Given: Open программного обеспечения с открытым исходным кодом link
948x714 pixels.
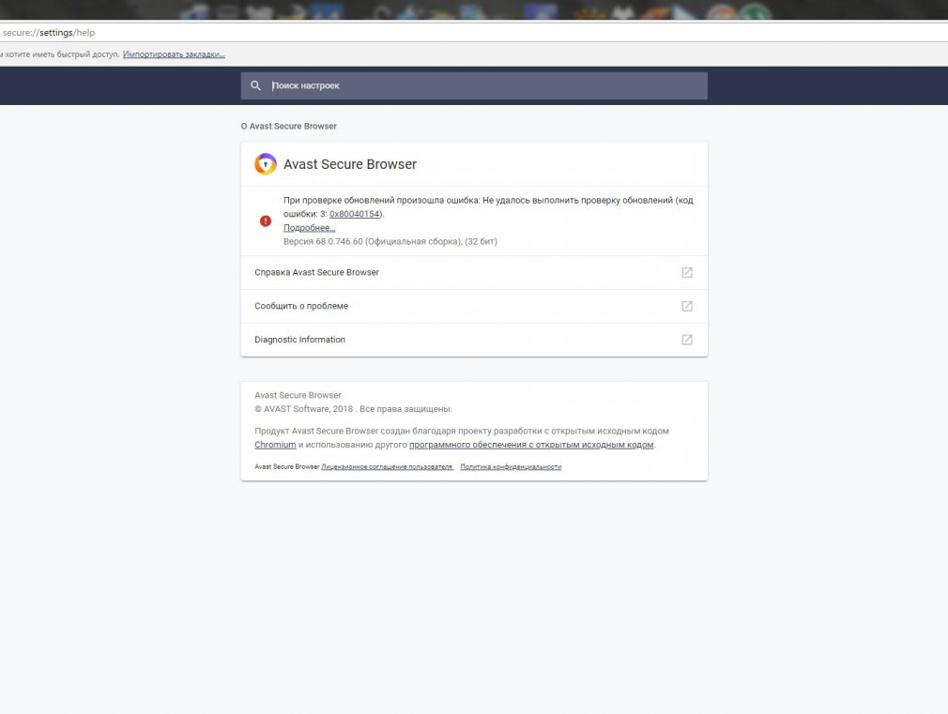Looking at the screenshot, I should pyautogui.click(x=531, y=445).
